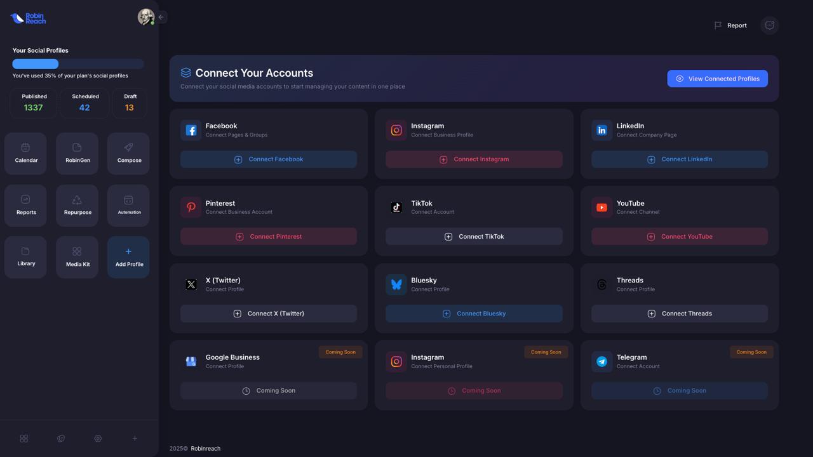
Task: Open the Library tile
Action: point(26,257)
